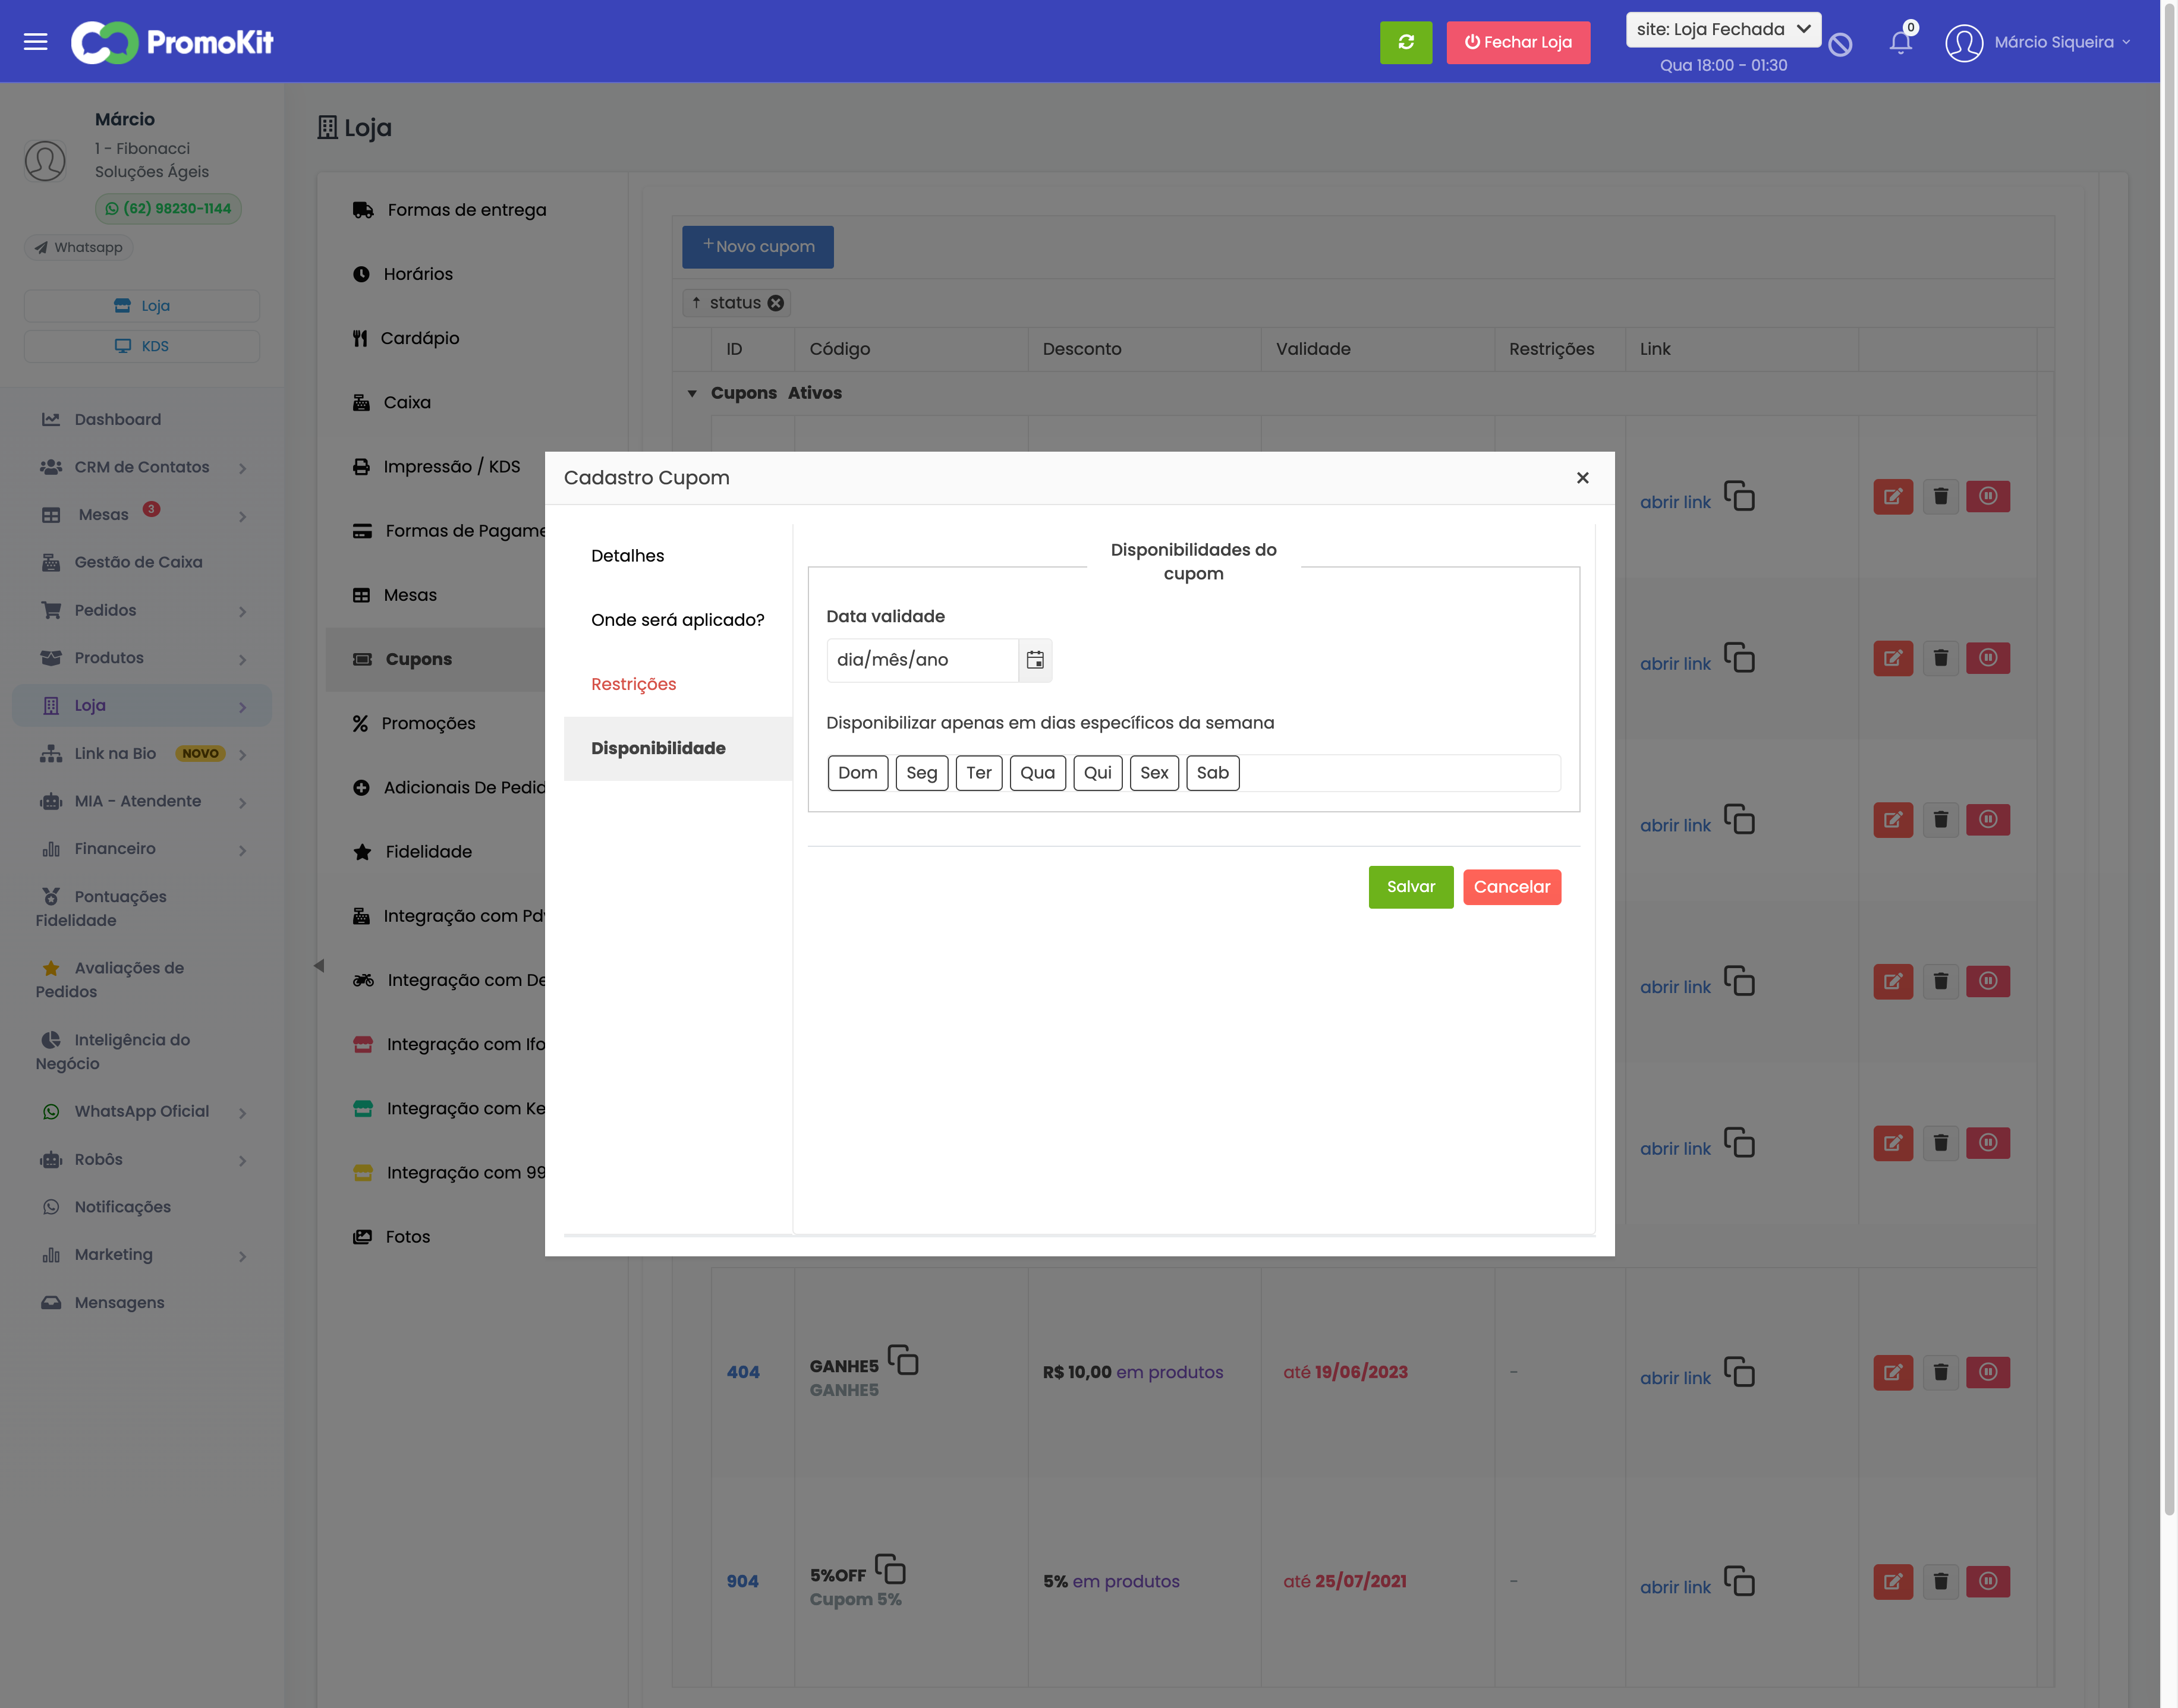Collapse the Cupons Ativos group
Screen dimensions: 2178x1708
click(x=692, y=393)
